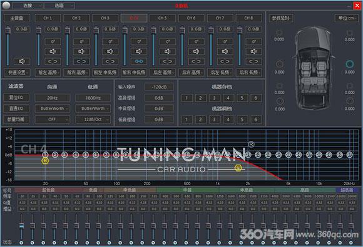Viewport: 363px width, 247px height.
Task: Click the CH 5 link chain icon
Action: [167, 61]
